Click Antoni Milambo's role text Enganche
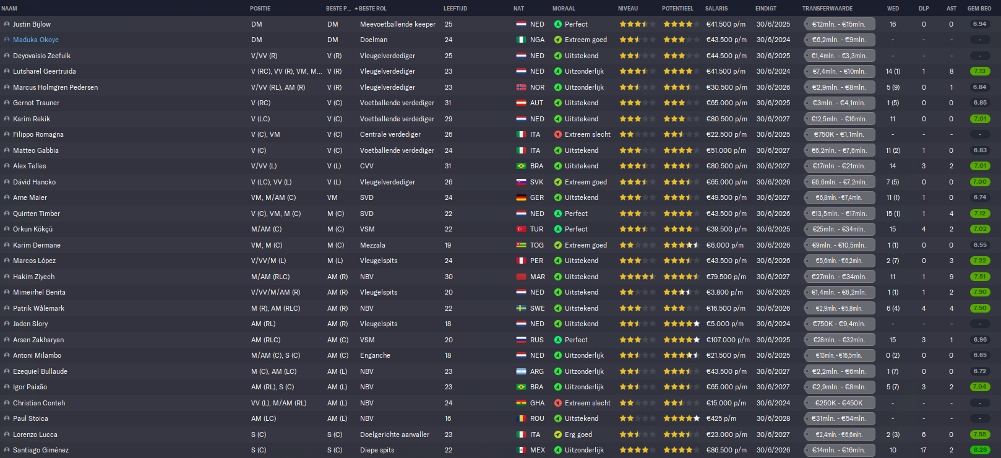The image size is (1001, 458). [375, 355]
